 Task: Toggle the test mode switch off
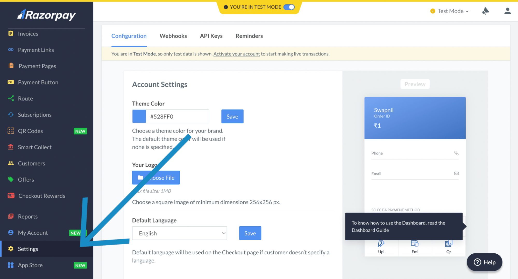289,7
